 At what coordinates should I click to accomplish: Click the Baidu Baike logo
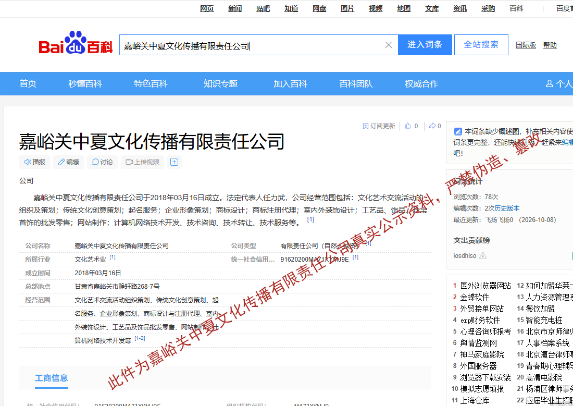[x=76, y=43]
